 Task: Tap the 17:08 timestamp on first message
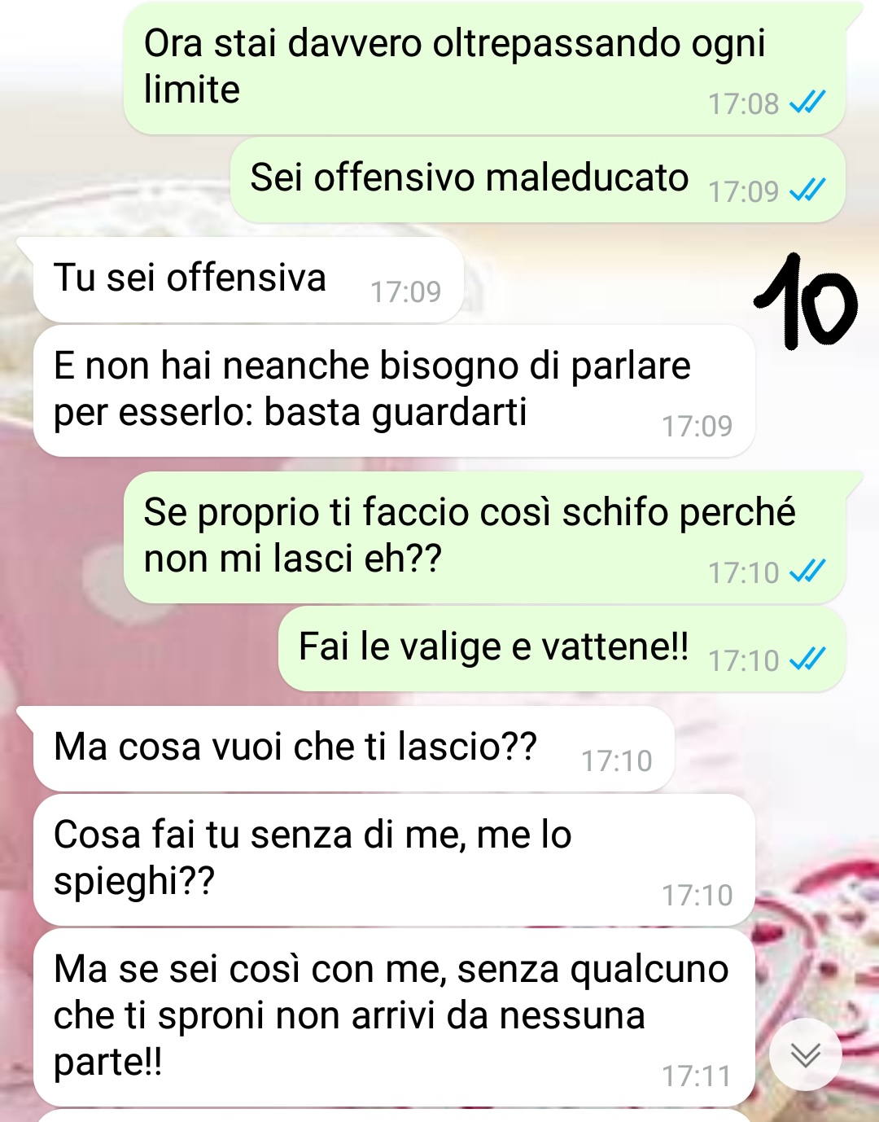(x=743, y=103)
